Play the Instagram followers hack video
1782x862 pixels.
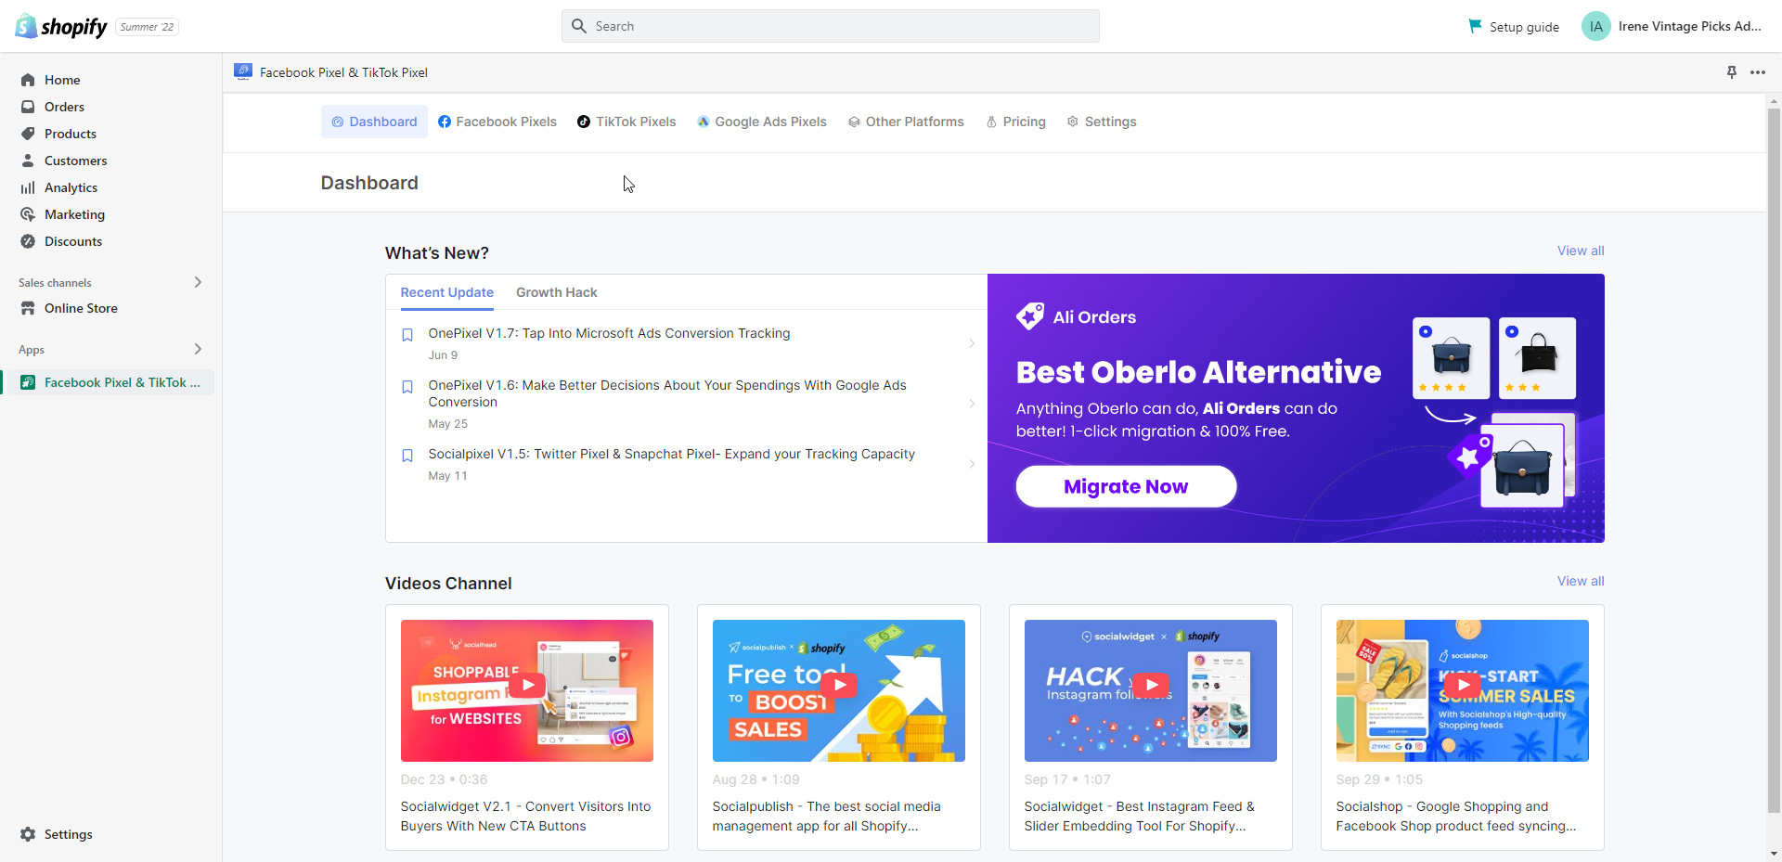click(x=1151, y=686)
